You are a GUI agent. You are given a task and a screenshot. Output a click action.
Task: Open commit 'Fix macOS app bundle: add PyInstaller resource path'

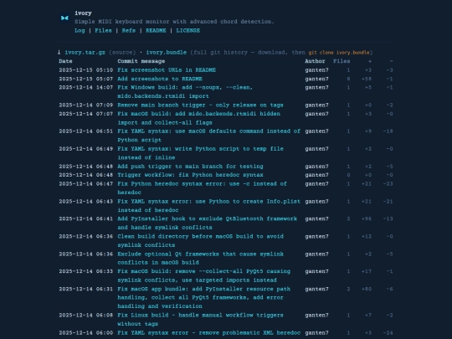tap(203, 297)
